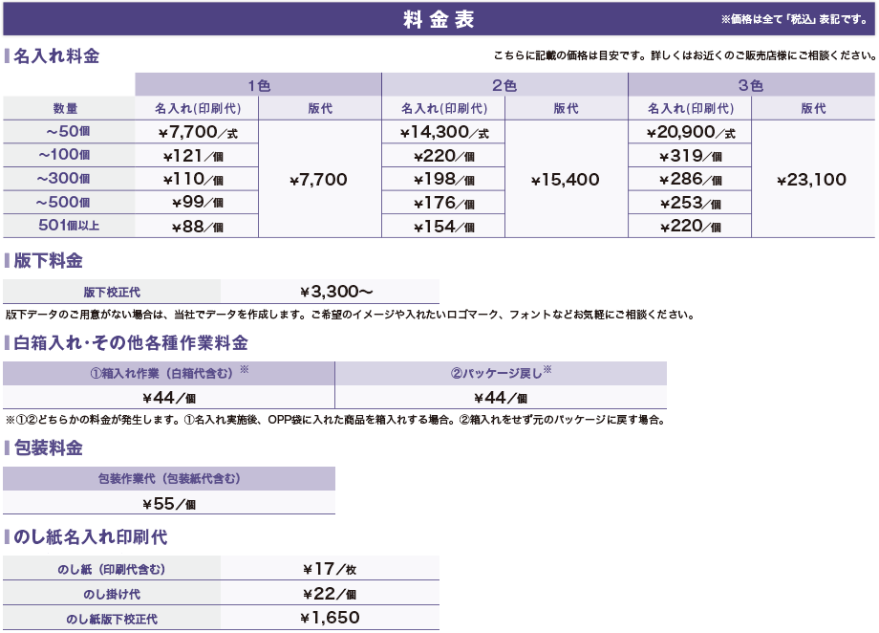This screenshot has height=633, width=879.
Task: Click the ¥7,700 版代 price cell
Action: click(x=319, y=179)
